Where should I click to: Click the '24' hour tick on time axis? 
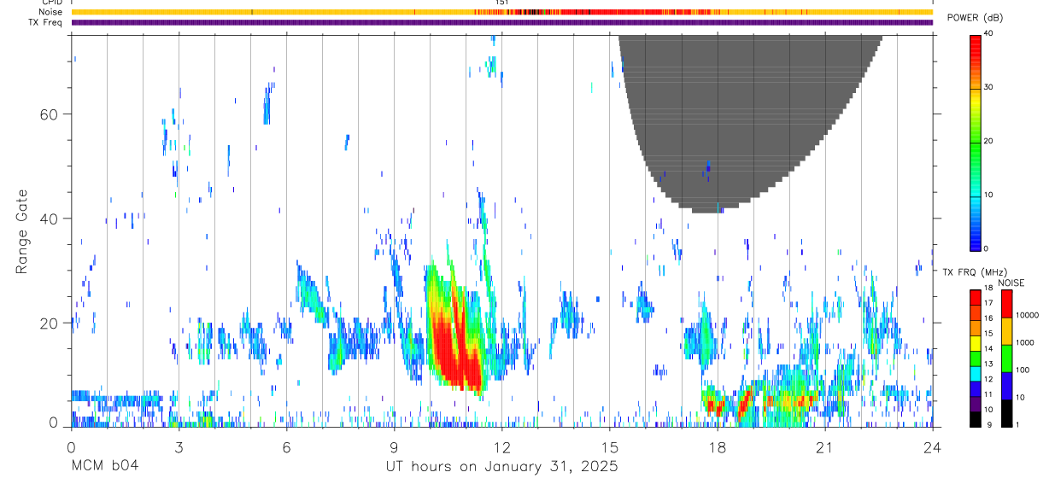click(x=933, y=446)
